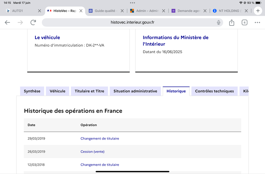
Task: Open the share sheet icon
Action: 232,22
